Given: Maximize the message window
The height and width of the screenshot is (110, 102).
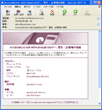Looking at the screenshot, I should [x=95, y=3].
